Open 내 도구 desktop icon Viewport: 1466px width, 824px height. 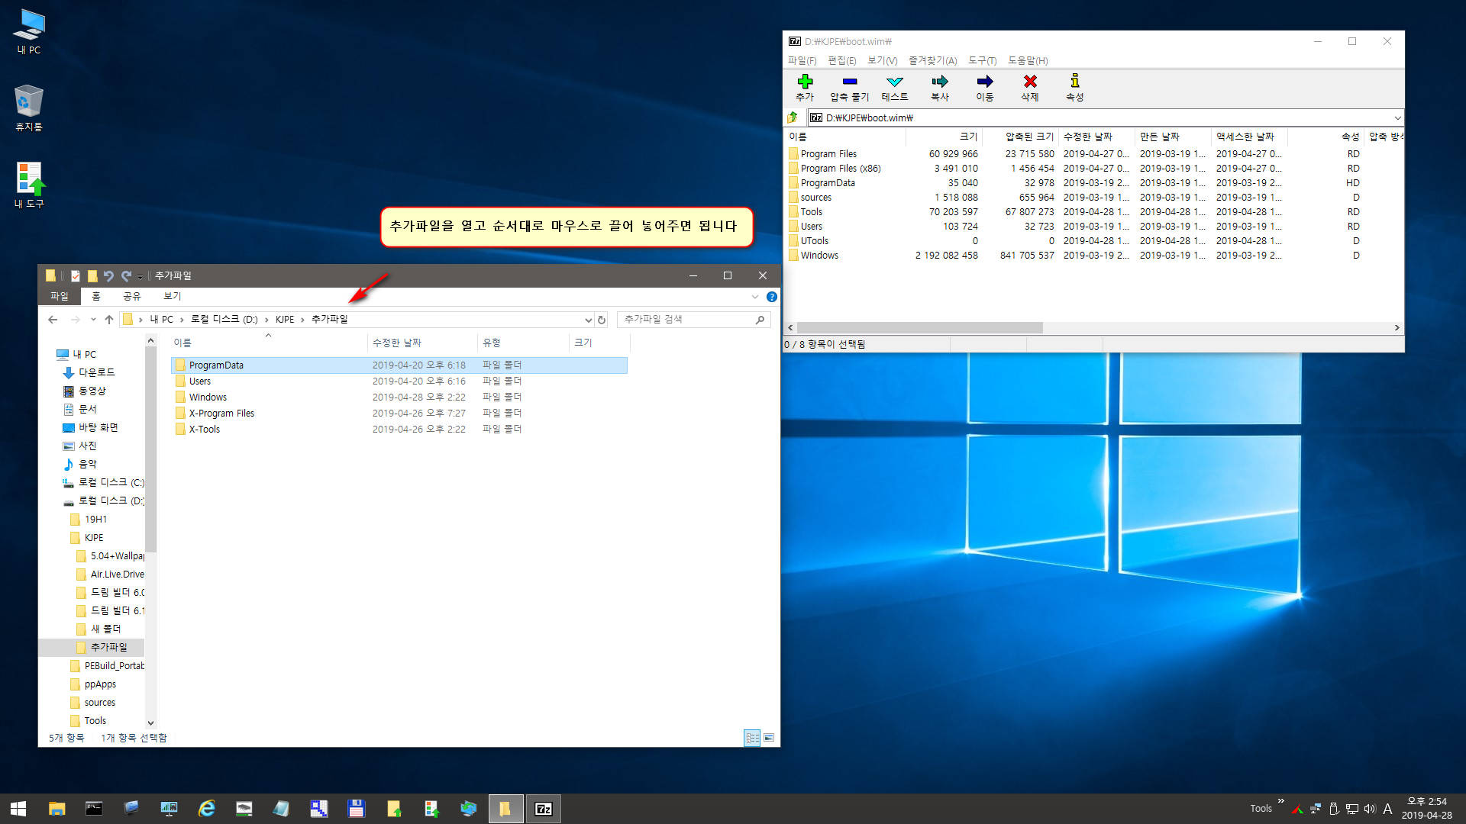pyautogui.click(x=29, y=185)
